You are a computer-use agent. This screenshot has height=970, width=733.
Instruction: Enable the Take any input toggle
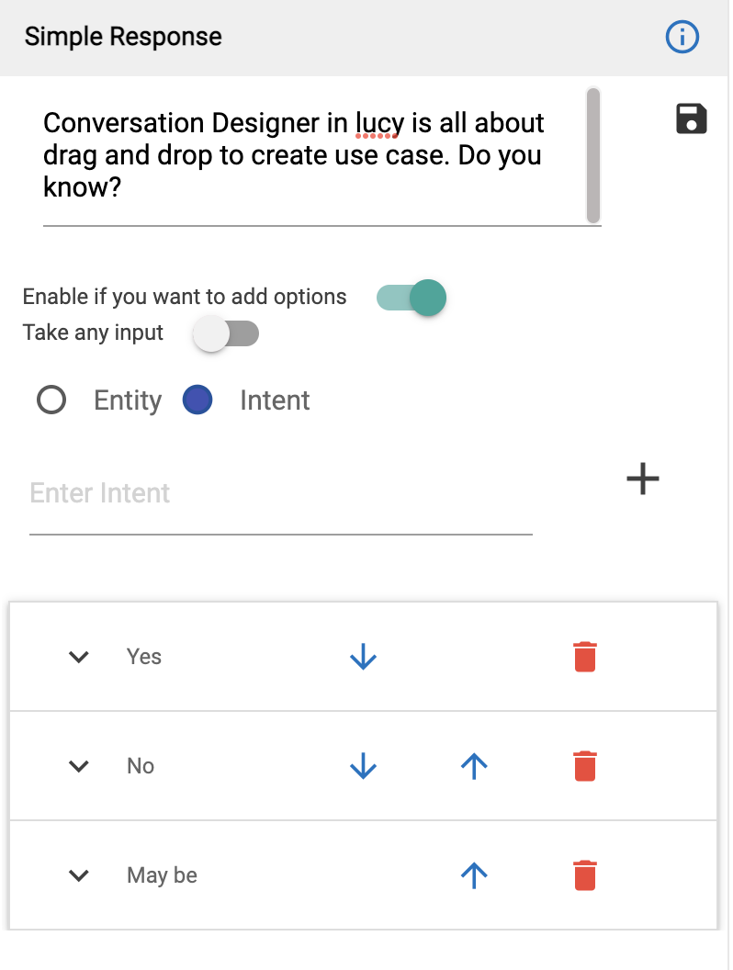[226, 333]
